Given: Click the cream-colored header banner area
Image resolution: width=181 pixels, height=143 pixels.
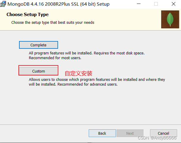Looking at the screenshot, I should [81, 20].
